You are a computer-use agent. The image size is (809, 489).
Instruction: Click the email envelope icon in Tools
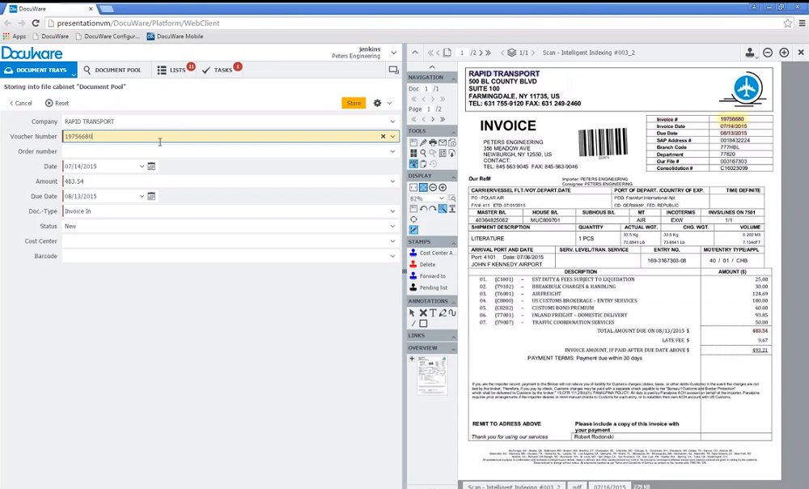443,142
